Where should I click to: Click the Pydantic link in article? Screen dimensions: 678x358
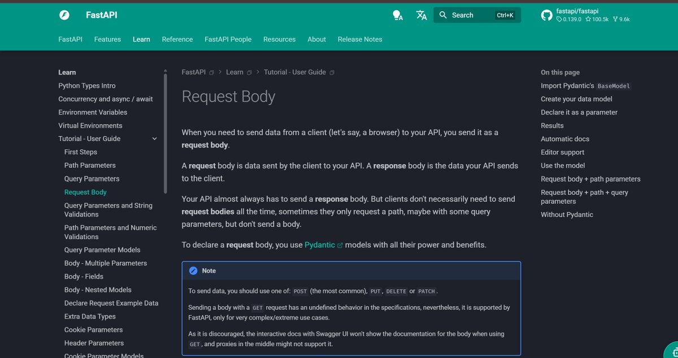320,245
